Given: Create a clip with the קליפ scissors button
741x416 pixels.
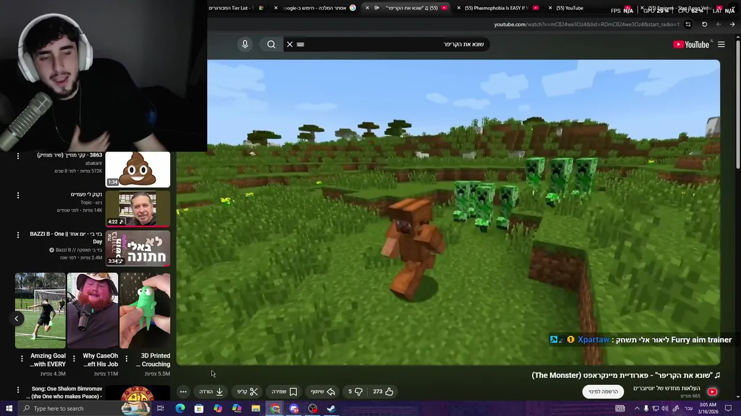Looking at the screenshot, I should click(x=247, y=392).
